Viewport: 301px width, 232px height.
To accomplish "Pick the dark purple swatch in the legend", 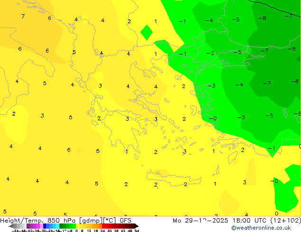I will [28, 226].
